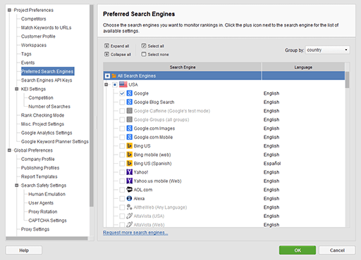This screenshot has height=260, width=361.
Task: Confirm with the green OK button
Action: 298,250
